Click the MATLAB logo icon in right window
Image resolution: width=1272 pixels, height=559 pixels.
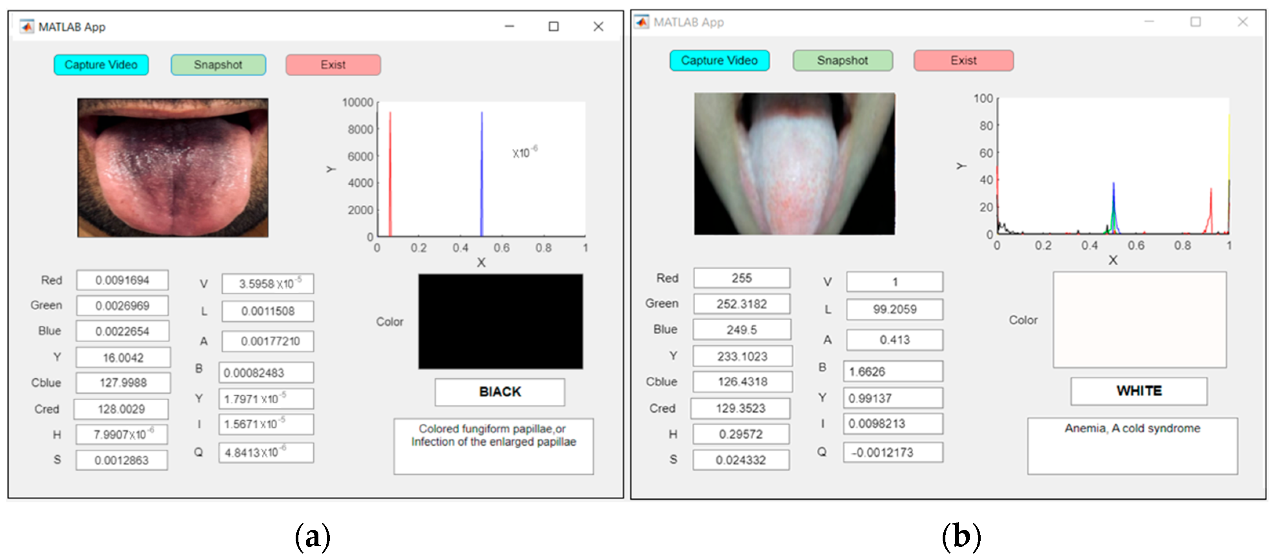(x=642, y=22)
